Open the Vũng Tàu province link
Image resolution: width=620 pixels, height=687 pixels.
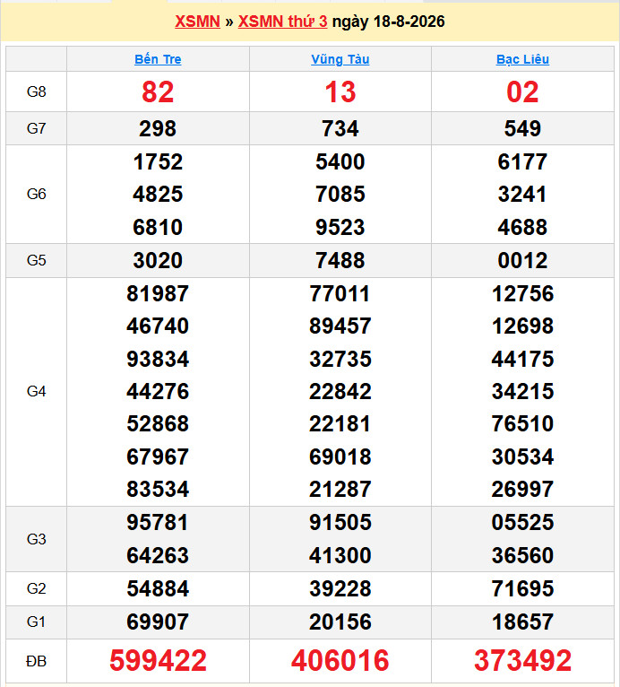pyautogui.click(x=340, y=59)
